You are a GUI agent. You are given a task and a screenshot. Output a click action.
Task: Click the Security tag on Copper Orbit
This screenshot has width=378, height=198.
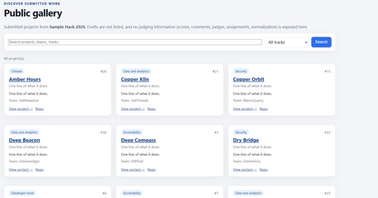(x=241, y=71)
